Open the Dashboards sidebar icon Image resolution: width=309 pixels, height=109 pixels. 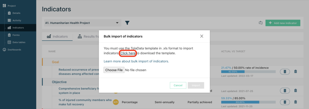click(x=4, y=50)
